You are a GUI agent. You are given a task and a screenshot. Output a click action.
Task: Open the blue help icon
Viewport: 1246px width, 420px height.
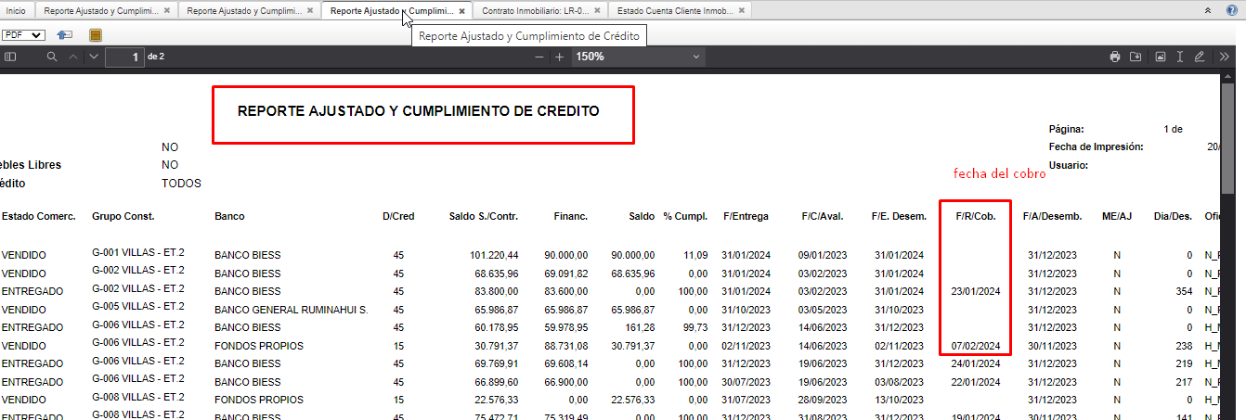(x=1231, y=10)
